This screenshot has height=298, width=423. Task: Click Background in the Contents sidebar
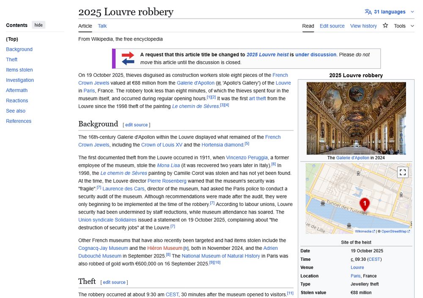[19, 49]
